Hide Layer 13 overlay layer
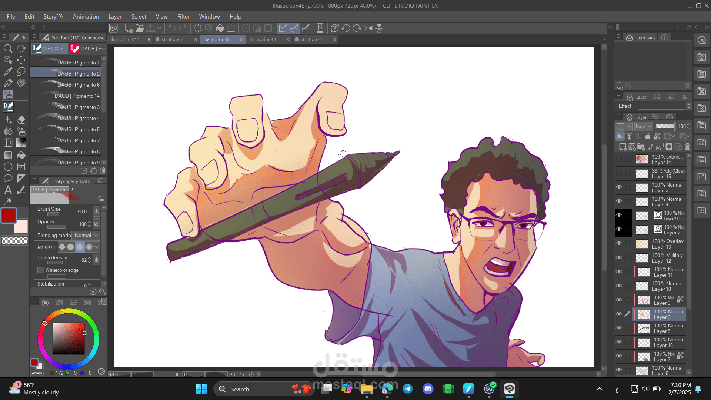Viewport: 711px width, 400px height. [619, 244]
